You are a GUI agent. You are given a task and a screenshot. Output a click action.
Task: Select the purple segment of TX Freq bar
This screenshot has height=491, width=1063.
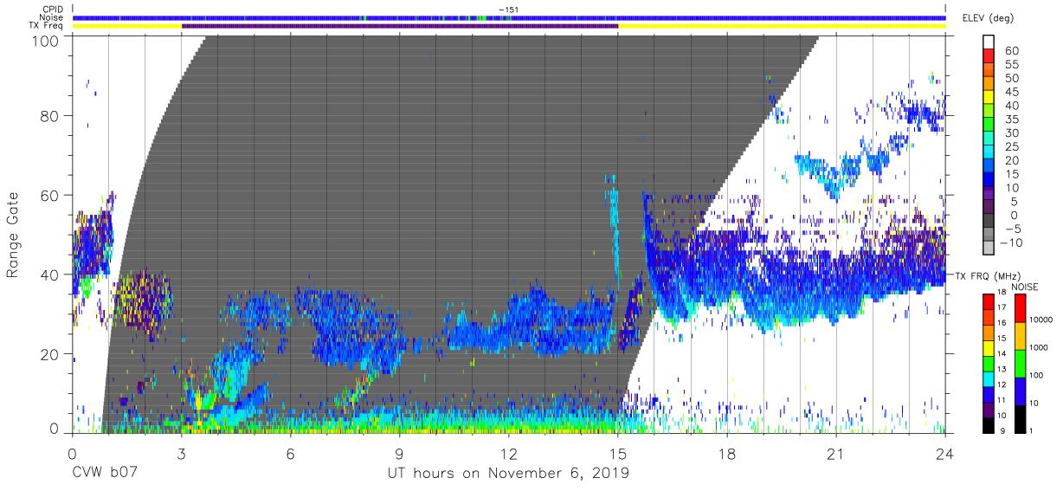pyautogui.click(x=400, y=26)
